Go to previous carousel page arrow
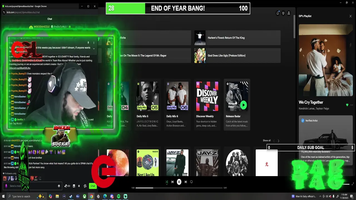The height and width of the screenshot is (200, 356). point(274,141)
